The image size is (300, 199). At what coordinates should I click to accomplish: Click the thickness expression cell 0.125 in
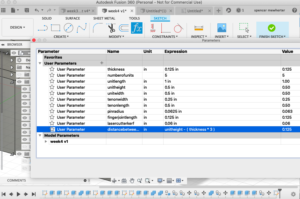[222, 69]
